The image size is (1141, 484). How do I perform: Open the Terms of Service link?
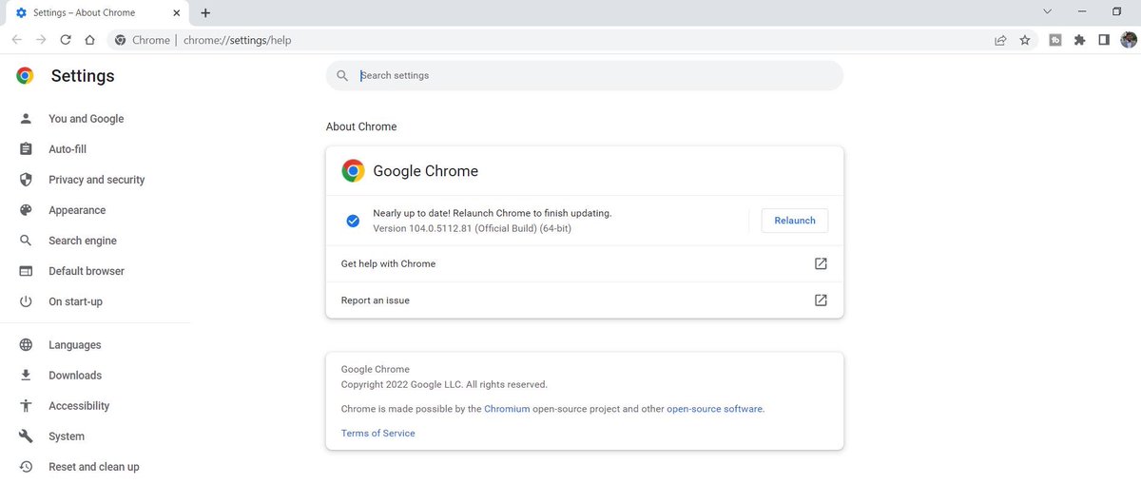click(x=378, y=433)
